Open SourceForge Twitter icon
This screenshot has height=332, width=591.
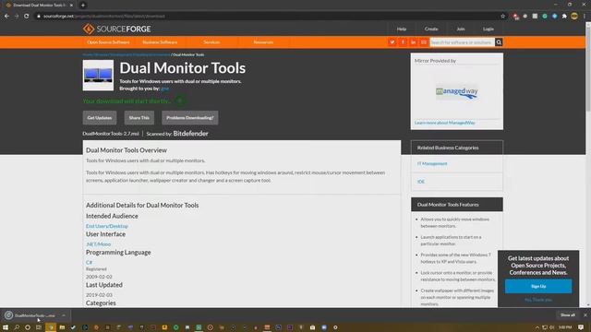[392, 42]
